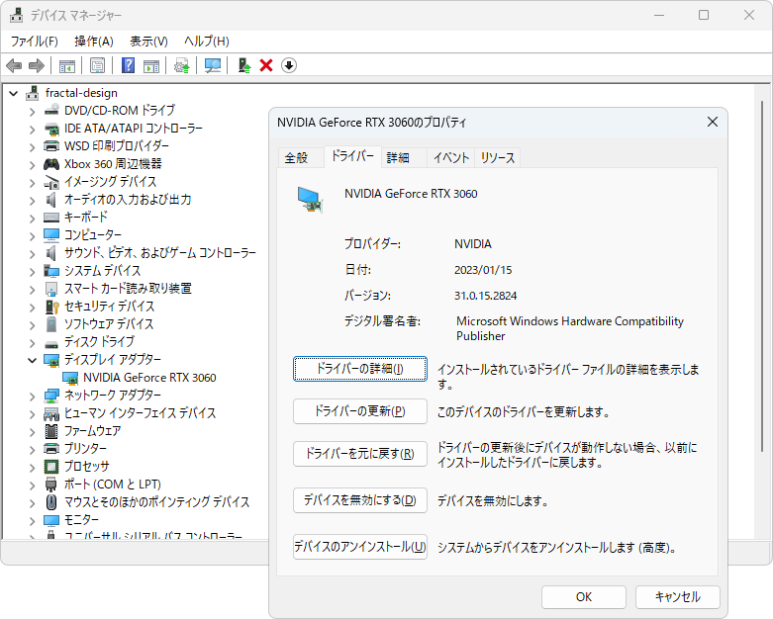Select the ドライバー tab

coord(352,156)
